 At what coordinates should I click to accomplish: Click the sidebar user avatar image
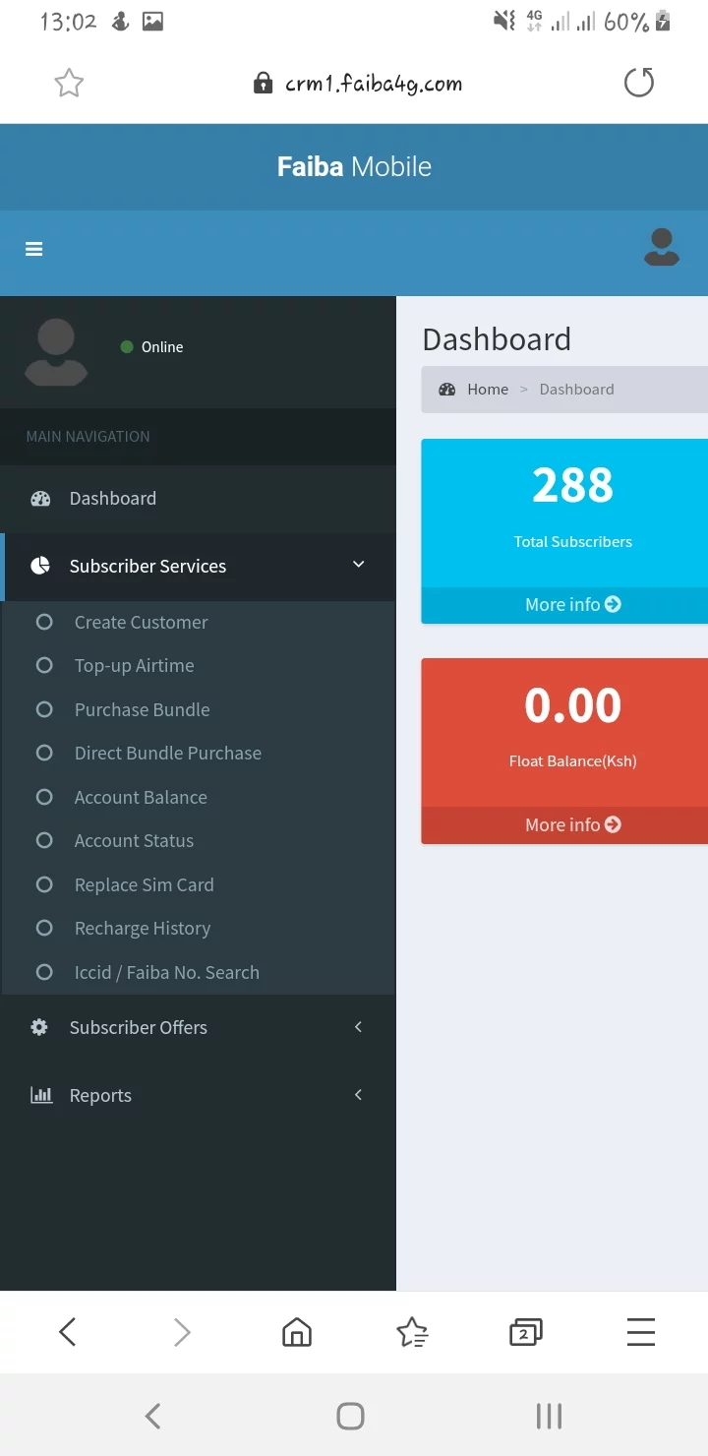pyautogui.click(x=56, y=351)
